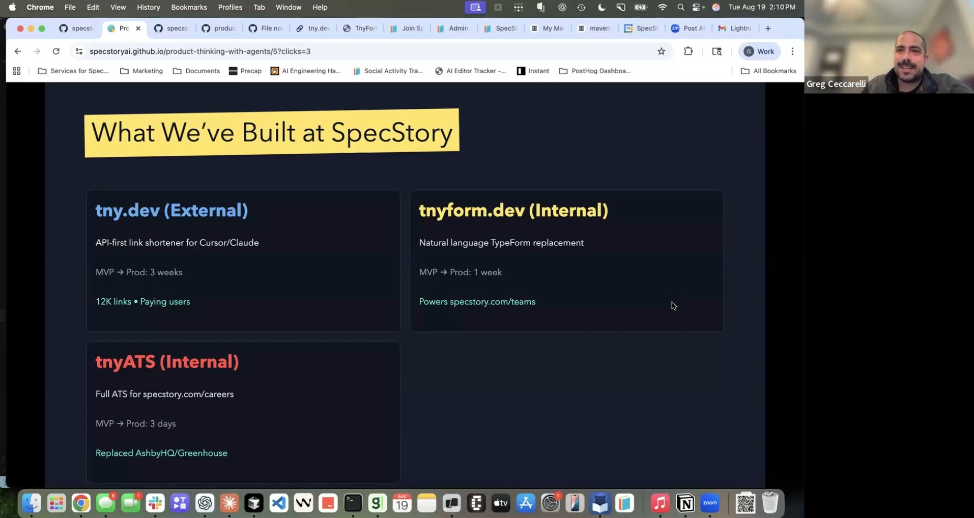Open the Precap bookmark
This screenshot has height=518, width=974.
(245, 71)
